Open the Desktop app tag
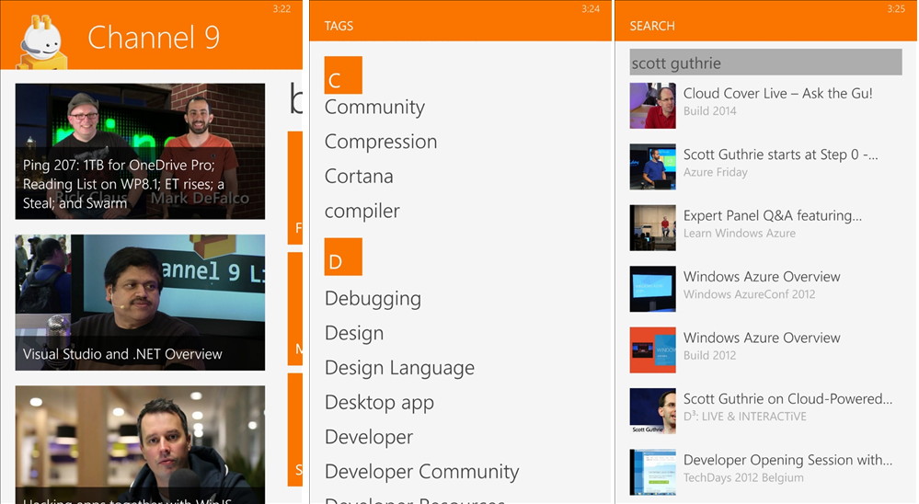The height and width of the screenshot is (504, 919). point(379,403)
